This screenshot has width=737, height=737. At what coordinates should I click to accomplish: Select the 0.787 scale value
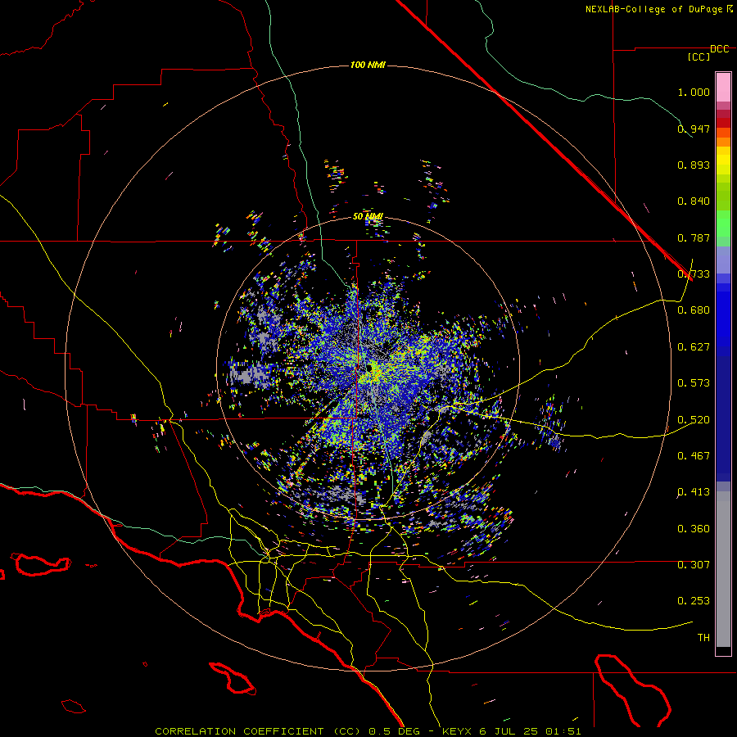694,237
